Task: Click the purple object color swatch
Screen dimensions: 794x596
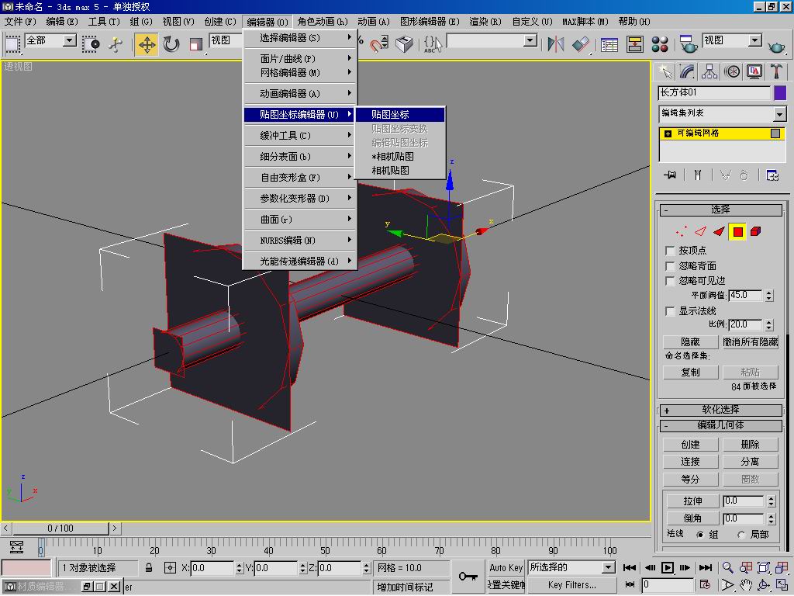Action: 780,93
